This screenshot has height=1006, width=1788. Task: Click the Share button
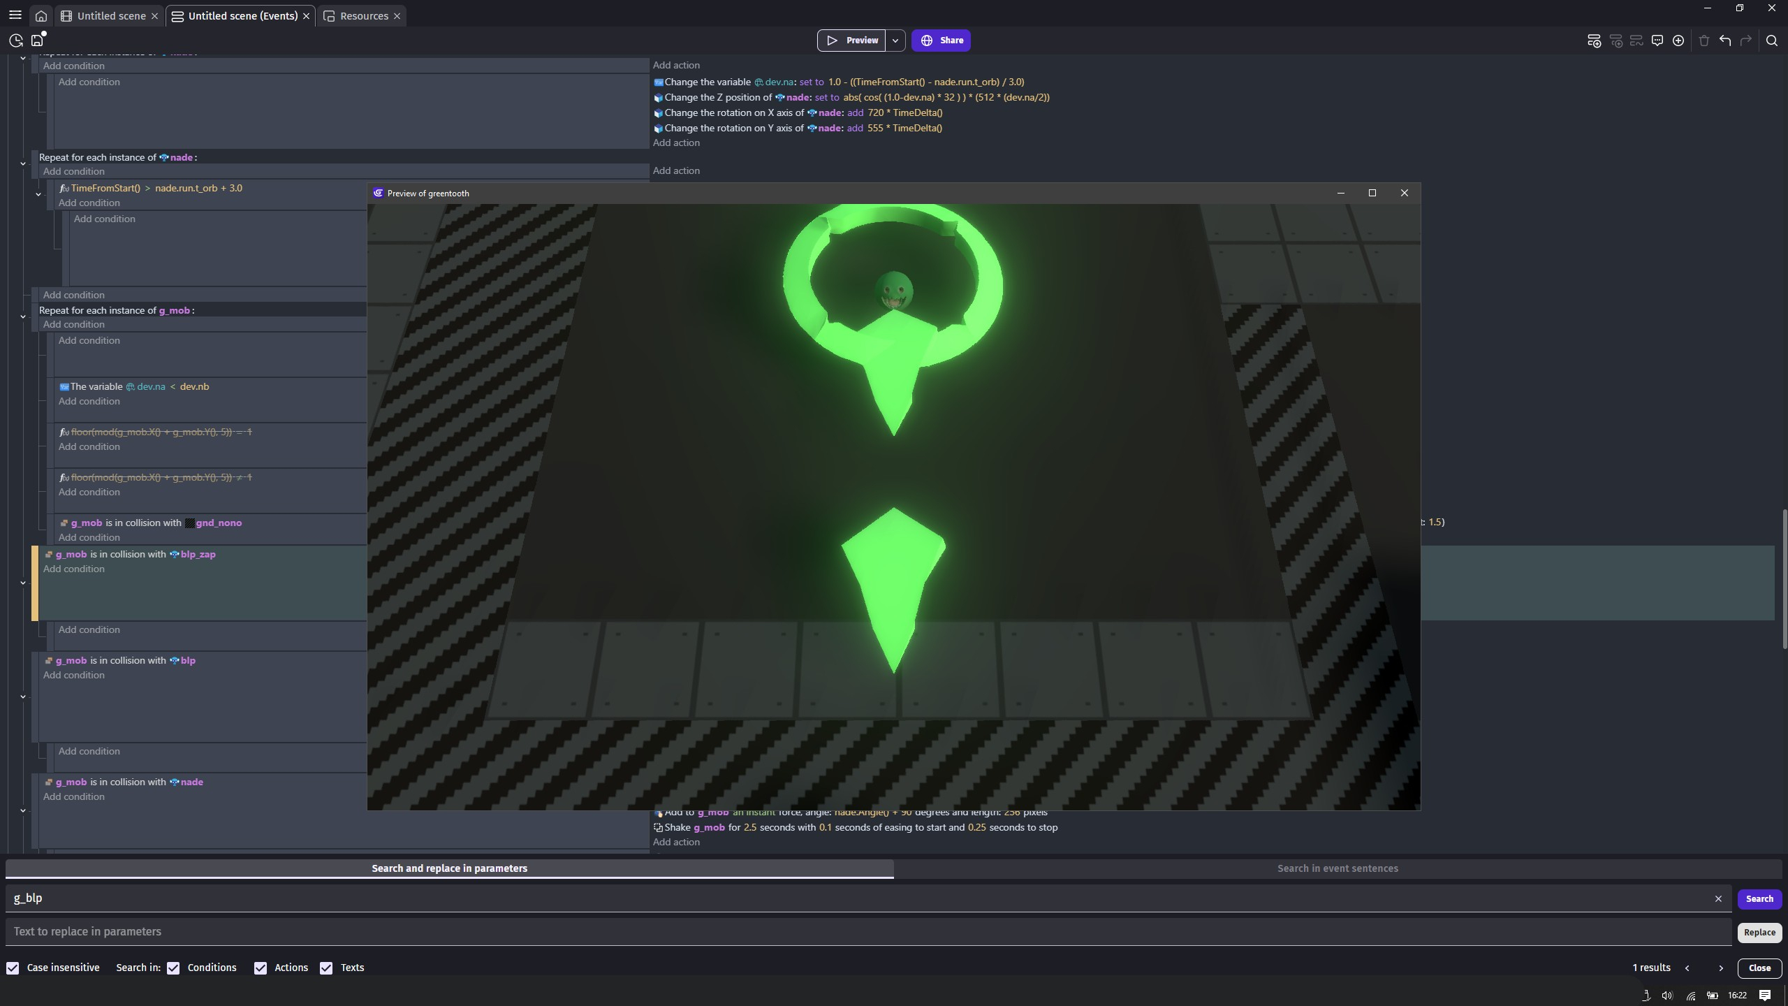941,41
